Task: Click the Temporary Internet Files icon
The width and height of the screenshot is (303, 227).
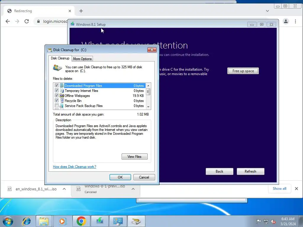Action: coord(62,90)
